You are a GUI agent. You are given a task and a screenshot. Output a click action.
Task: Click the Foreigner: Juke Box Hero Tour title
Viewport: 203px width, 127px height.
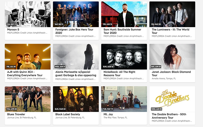pos(74,31)
